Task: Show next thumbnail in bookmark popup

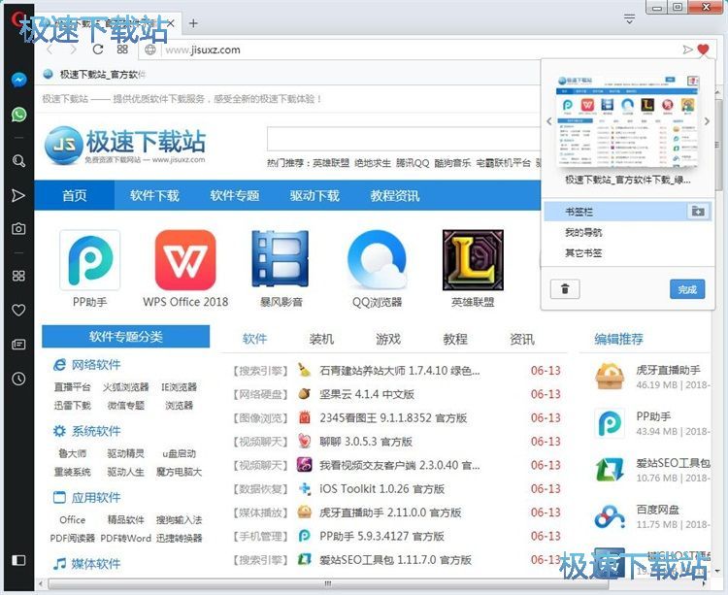Action: [707, 121]
